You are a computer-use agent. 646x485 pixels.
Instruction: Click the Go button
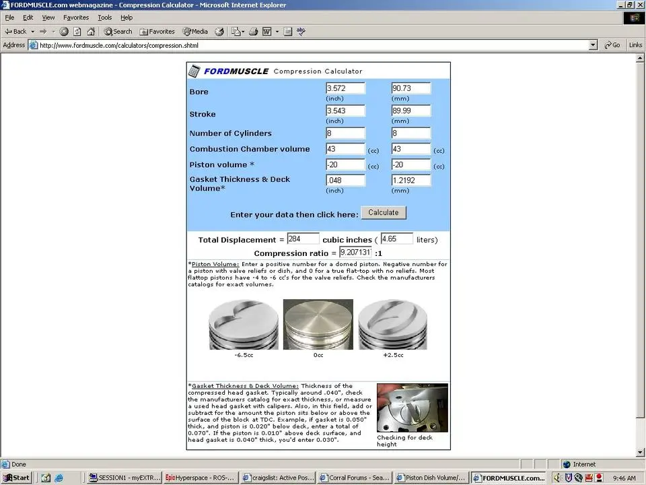tap(612, 45)
